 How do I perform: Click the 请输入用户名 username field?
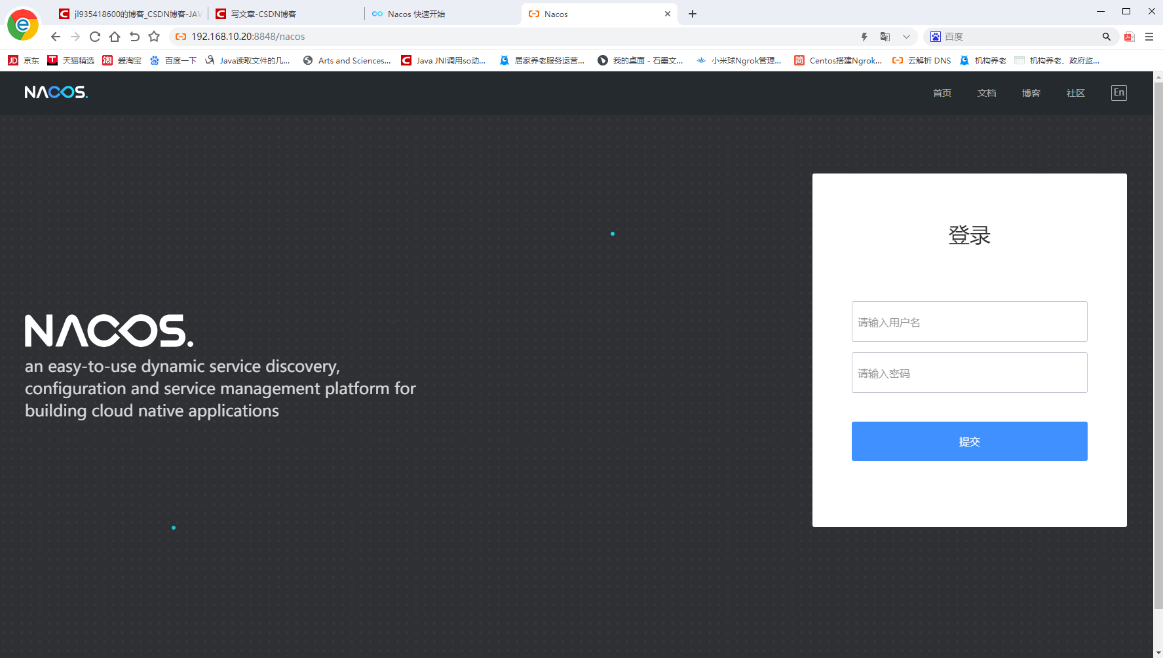pos(970,321)
